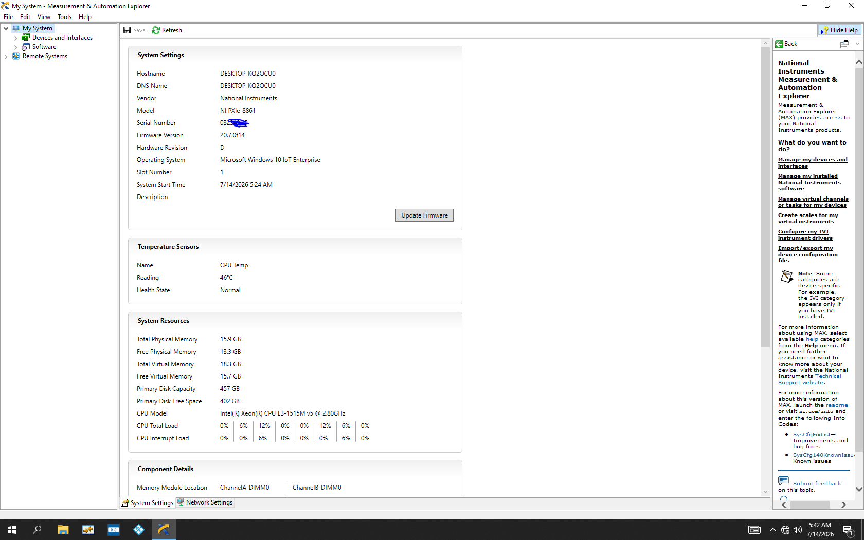Screen dimensions: 864x540
Task: Click the Save disk icon
Action: tap(127, 30)
